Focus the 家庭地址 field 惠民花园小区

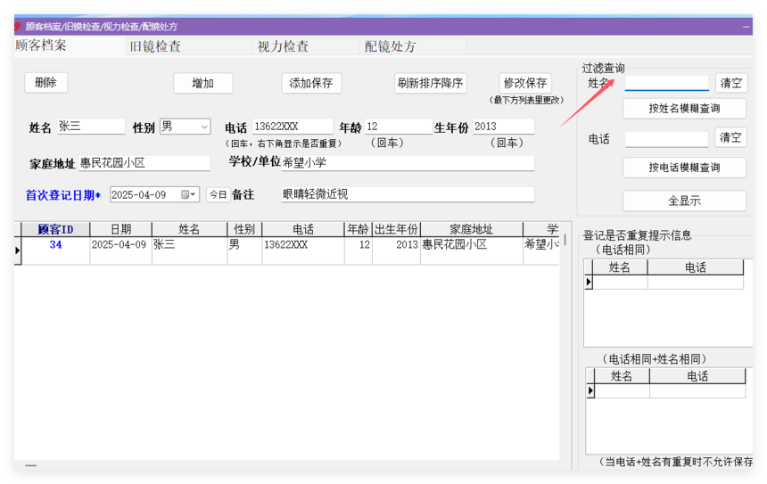click(144, 163)
